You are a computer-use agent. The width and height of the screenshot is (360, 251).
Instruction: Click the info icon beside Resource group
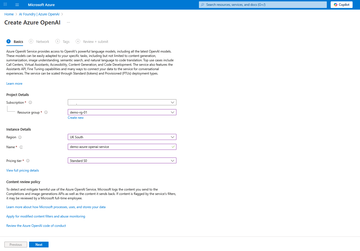[x=46, y=112]
